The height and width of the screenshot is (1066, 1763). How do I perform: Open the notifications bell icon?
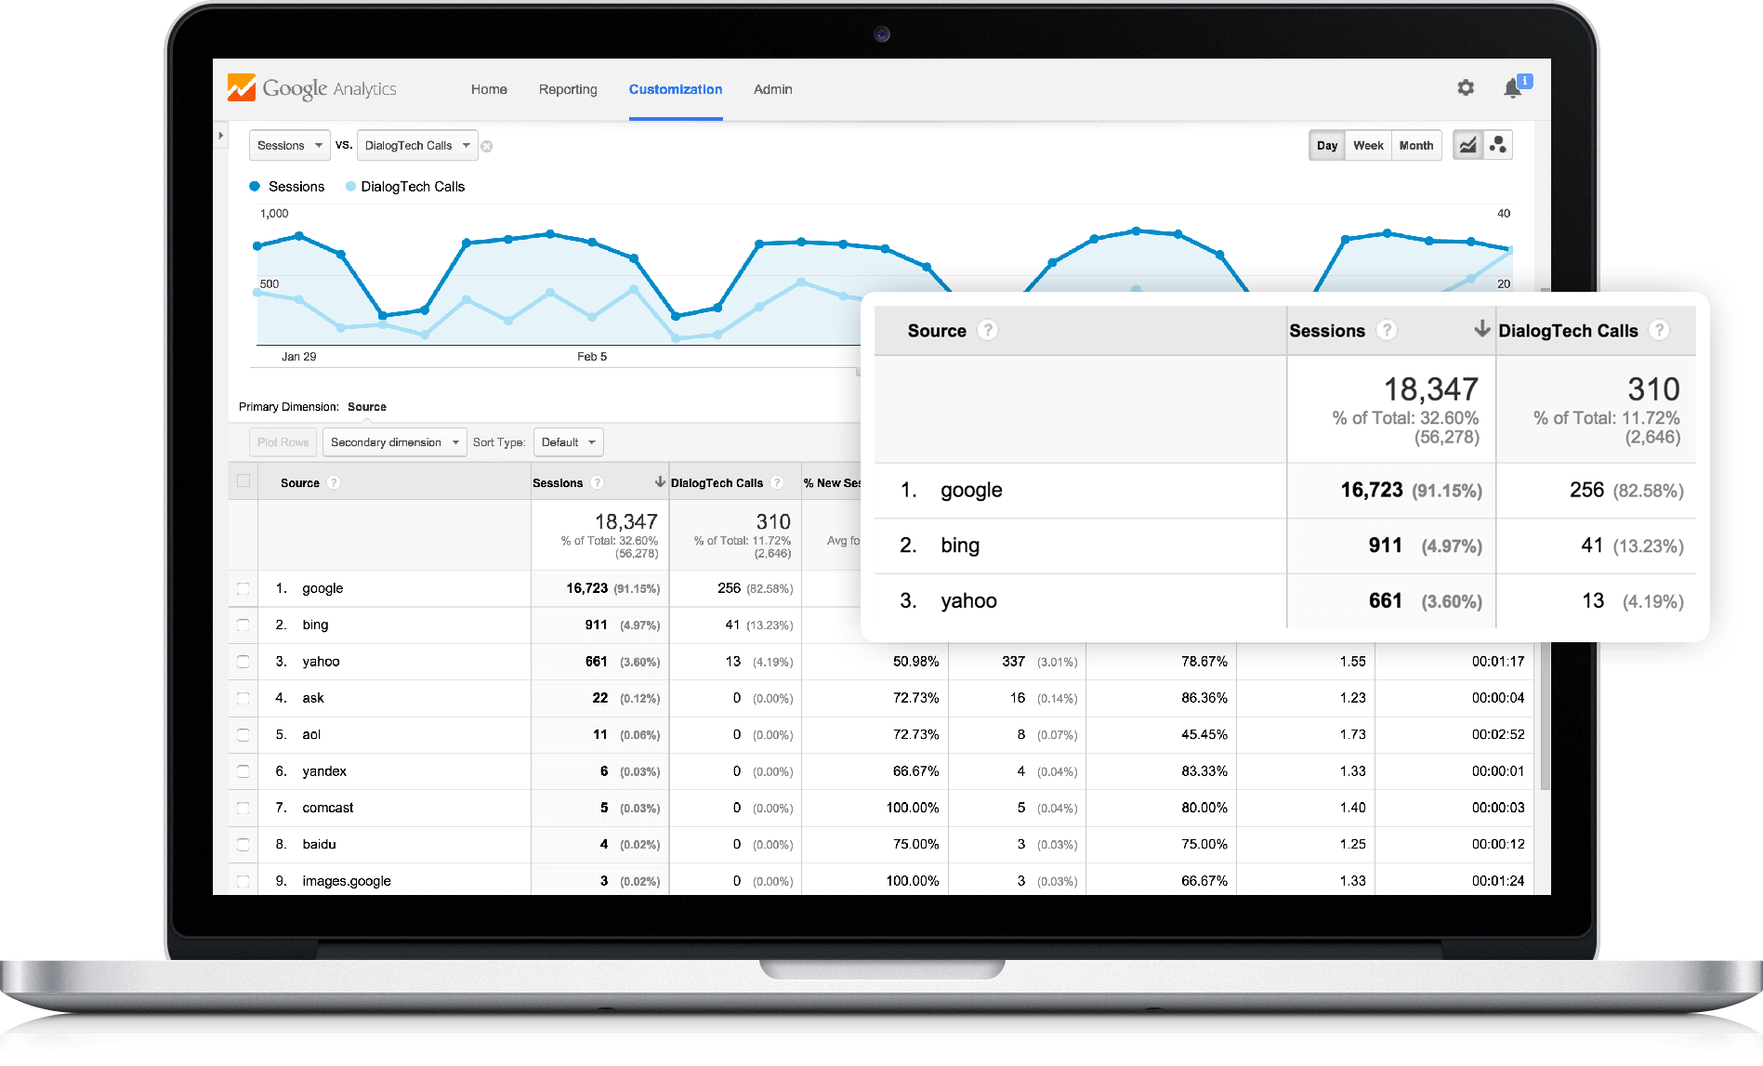pos(1513,88)
